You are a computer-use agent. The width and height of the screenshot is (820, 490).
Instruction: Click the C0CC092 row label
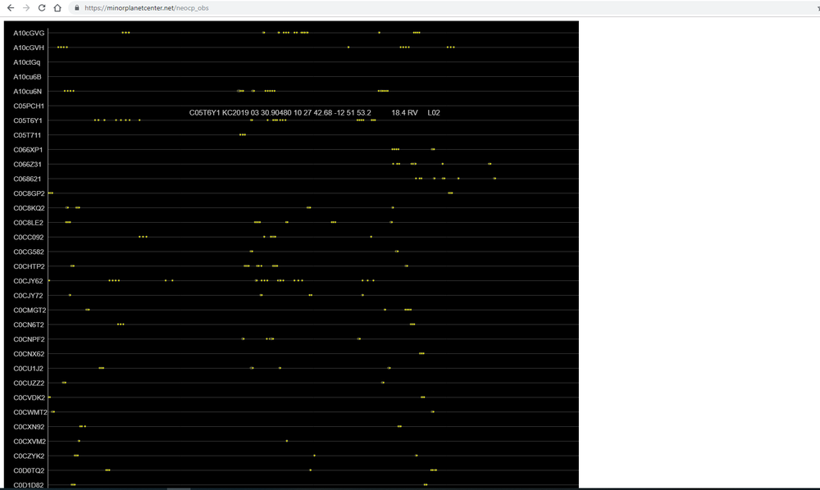pyautogui.click(x=29, y=237)
